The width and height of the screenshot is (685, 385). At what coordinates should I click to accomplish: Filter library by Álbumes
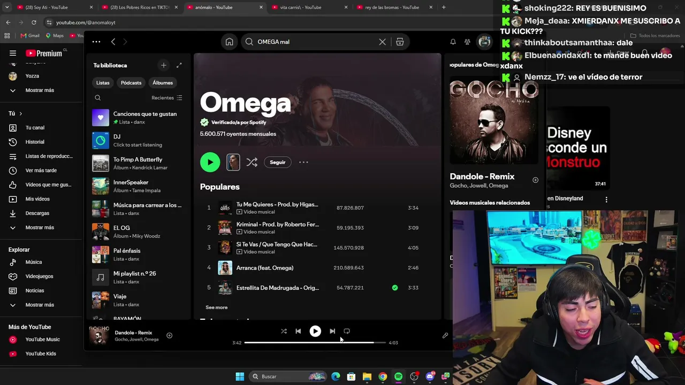tap(163, 83)
